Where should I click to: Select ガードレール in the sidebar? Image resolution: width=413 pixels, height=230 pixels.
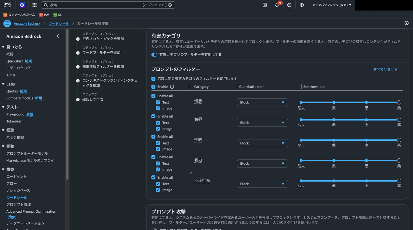point(17,198)
